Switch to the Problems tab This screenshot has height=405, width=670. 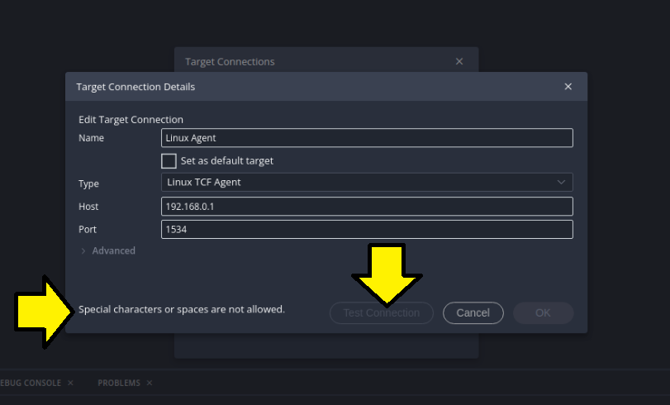click(119, 384)
